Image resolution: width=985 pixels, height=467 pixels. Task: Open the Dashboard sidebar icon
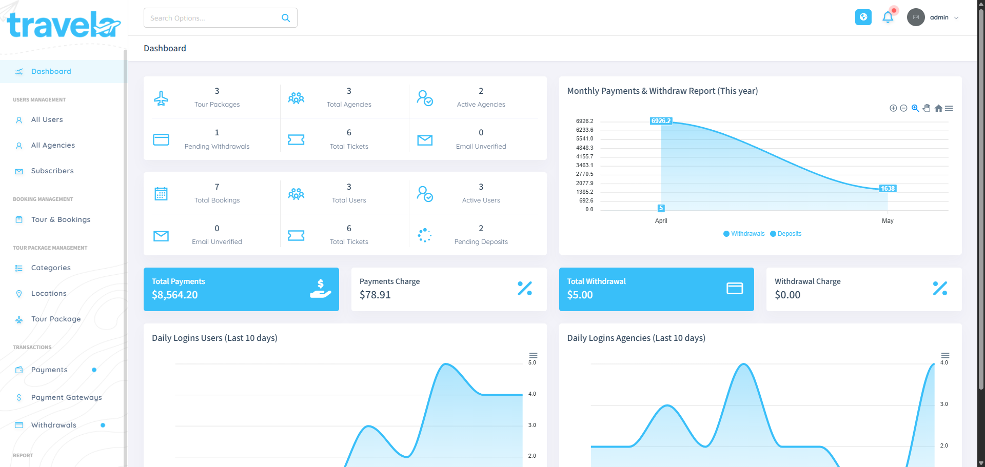tap(19, 71)
